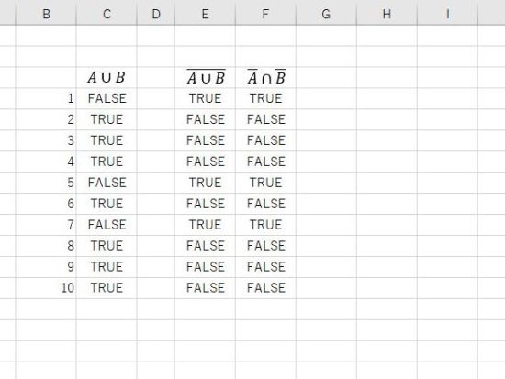Select TRUE cell in row 5 column E

pyautogui.click(x=205, y=183)
